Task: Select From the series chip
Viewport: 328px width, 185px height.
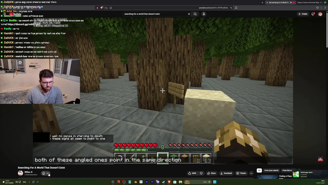Action: tap(287, 170)
